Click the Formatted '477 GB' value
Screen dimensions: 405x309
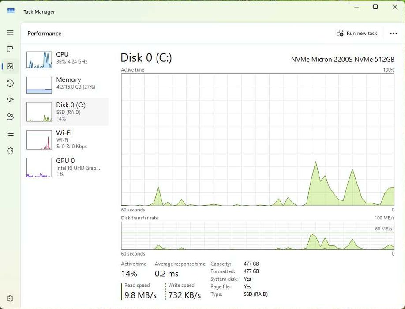click(x=251, y=271)
